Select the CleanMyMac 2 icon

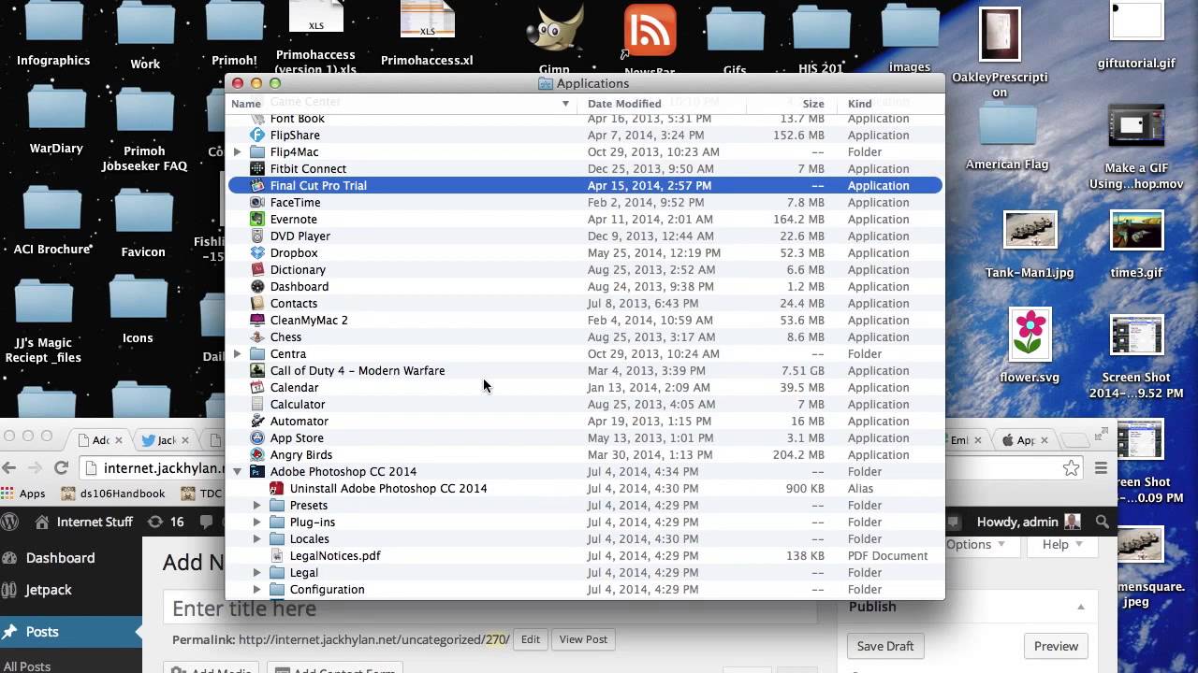pos(257,320)
